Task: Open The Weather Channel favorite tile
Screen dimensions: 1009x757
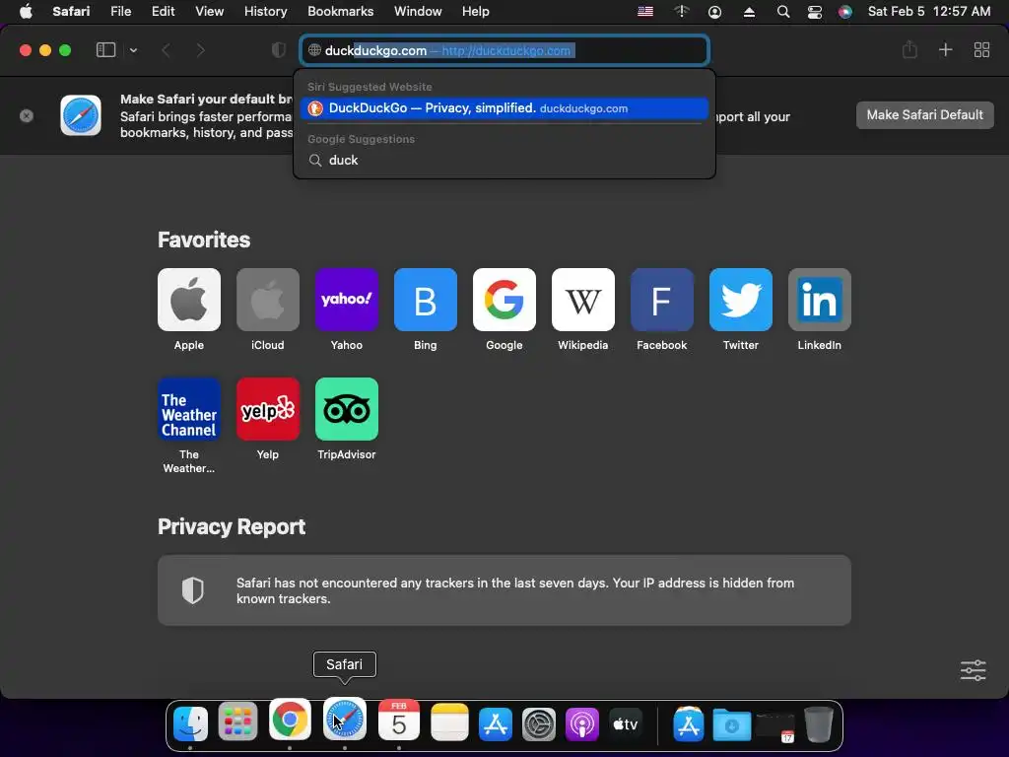Action: 188,409
